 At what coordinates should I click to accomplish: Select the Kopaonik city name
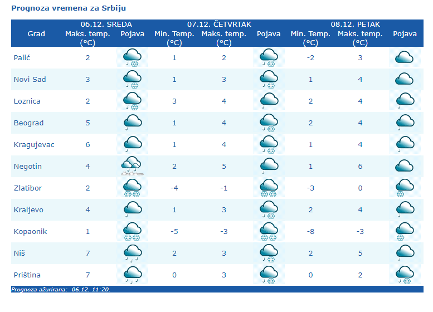pos(30,231)
